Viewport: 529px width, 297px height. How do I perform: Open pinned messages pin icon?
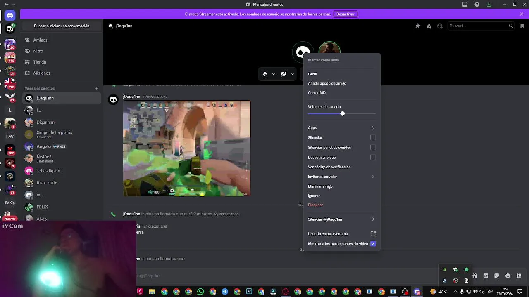click(418, 26)
